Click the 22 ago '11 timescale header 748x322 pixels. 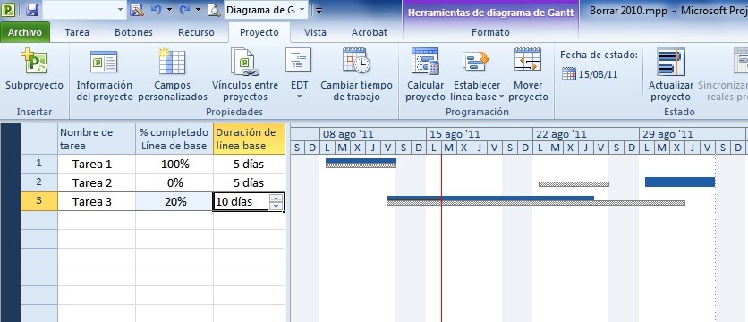pos(586,134)
